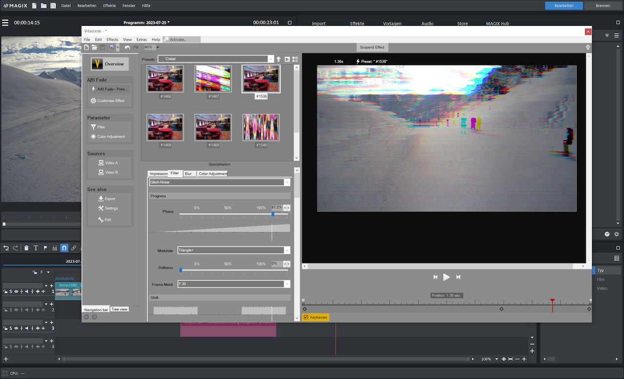Click the open folder icon in Vitascene toolbar
The width and height of the screenshot is (624, 379).
[x=94, y=47]
